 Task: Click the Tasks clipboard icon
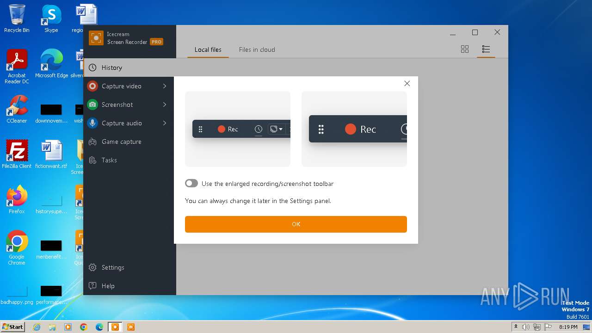point(92,160)
